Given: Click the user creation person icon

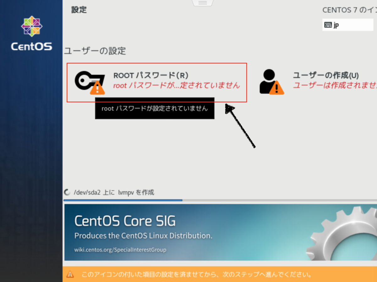Looking at the screenshot, I should tap(272, 82).
